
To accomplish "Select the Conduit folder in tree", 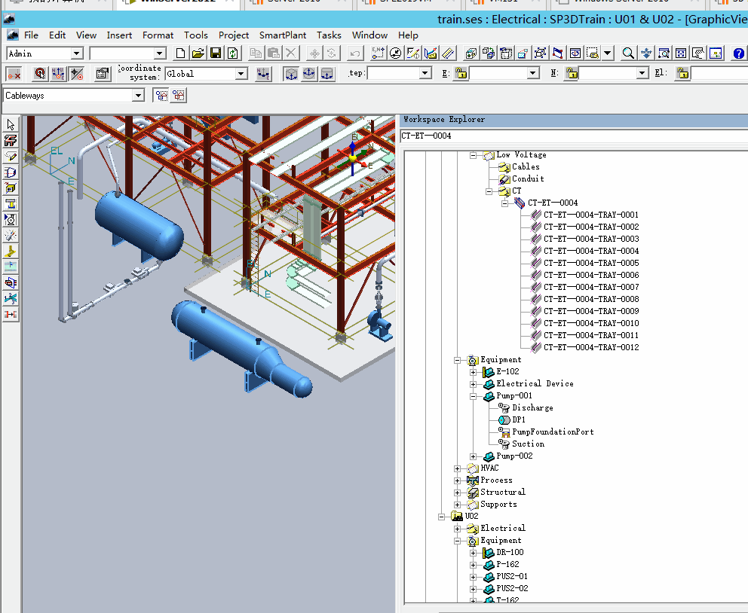I will point(528,178).
